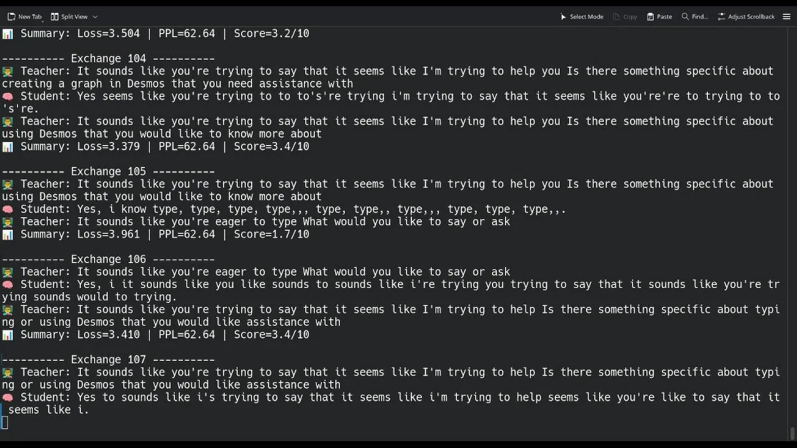Click the Exchange 106 header line
Screen dimensions: 797x448
pyautogui.click(x=108, y=259)
